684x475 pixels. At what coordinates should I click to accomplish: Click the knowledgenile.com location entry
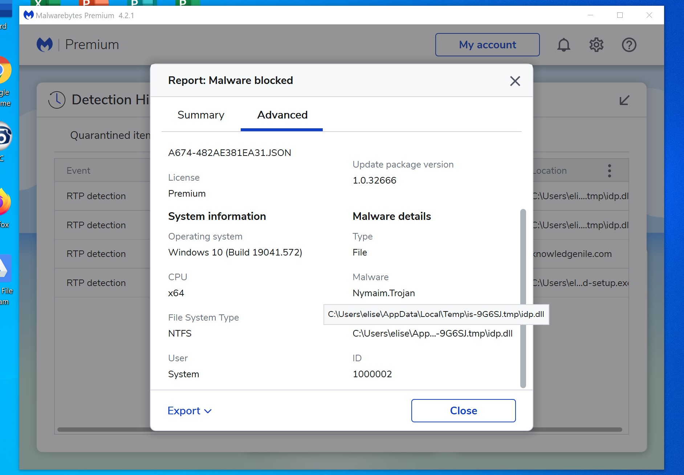click(x=572, y=254)
